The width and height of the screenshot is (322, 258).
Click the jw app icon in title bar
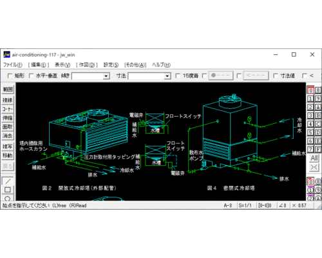[6, 55]
